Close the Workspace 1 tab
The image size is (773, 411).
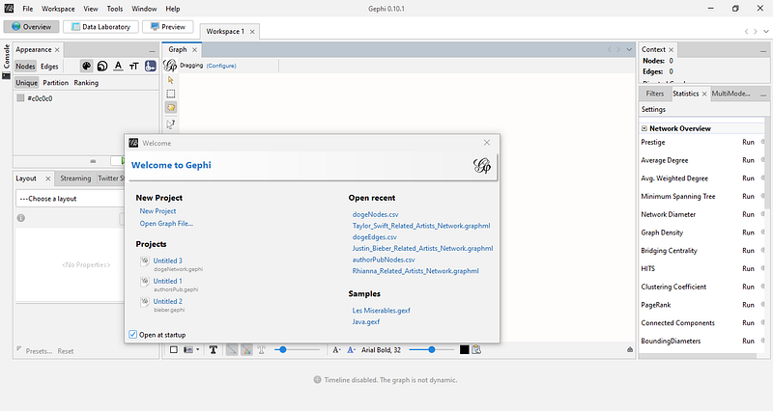click(252, 32)
